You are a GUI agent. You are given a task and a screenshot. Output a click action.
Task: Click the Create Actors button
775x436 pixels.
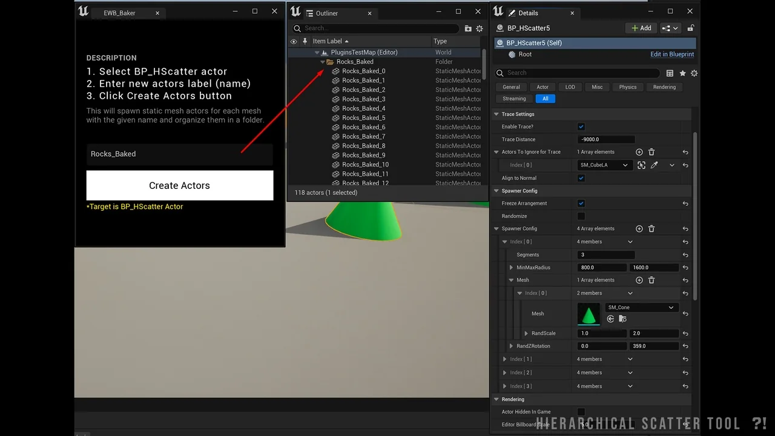click(179, 185)
